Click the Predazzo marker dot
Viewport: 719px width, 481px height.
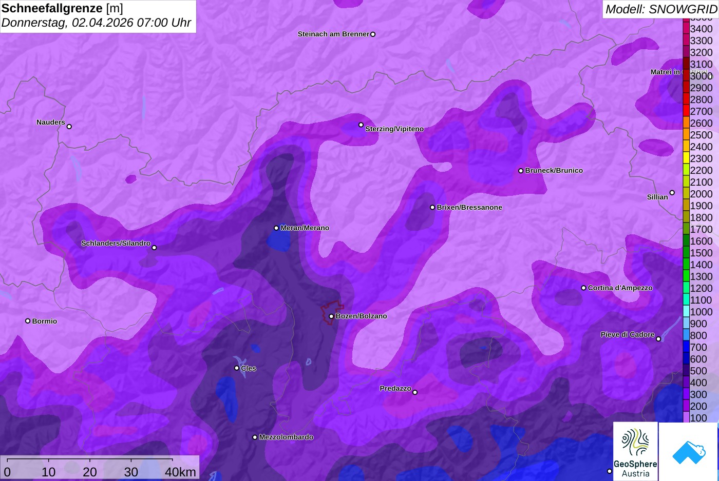415,392
